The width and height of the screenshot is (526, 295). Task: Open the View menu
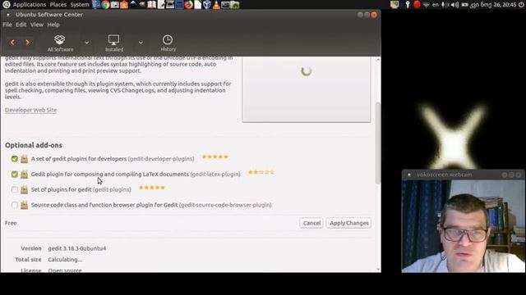point(36,25)
